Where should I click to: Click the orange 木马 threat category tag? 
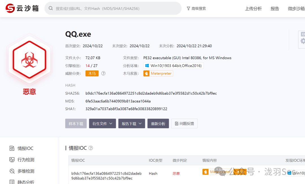(x=92, y=73)
